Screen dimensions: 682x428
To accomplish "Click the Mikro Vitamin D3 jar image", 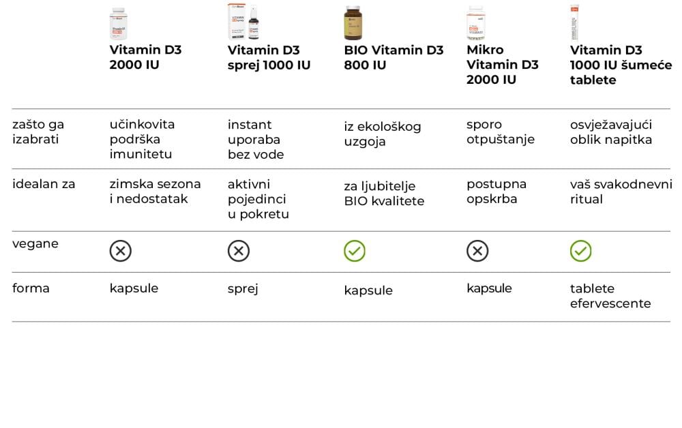I will (475, 22).
